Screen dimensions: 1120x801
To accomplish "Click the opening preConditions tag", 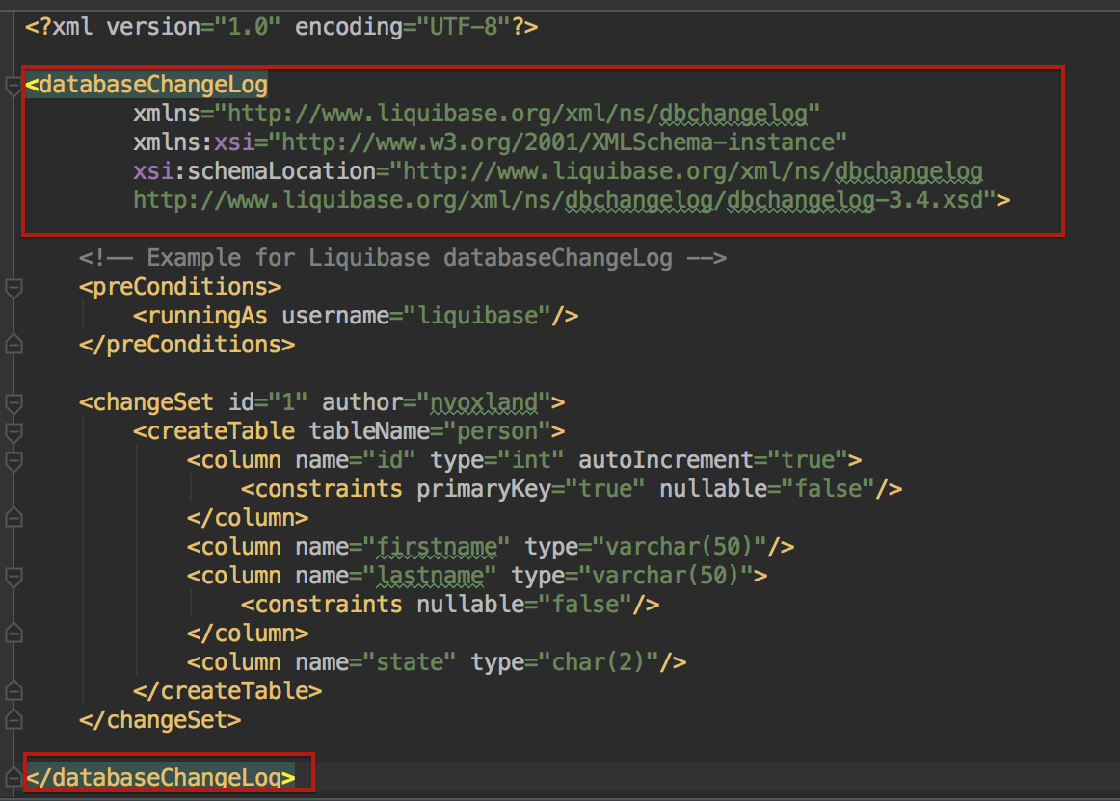I will [x=180, y=287].
